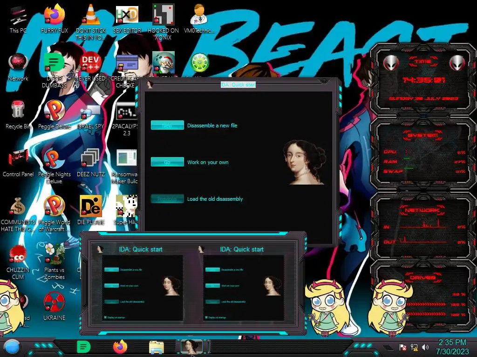Screen dimensions: 477x357
Task: Select the UKRAINE radiation symbol icon
Action: (x=54, y=306)
